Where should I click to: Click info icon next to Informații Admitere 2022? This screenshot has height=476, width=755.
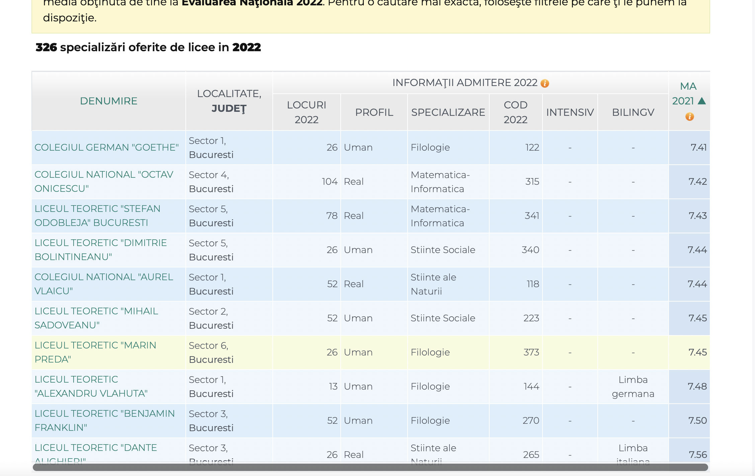pyautogui.click(x=545, y=83)
